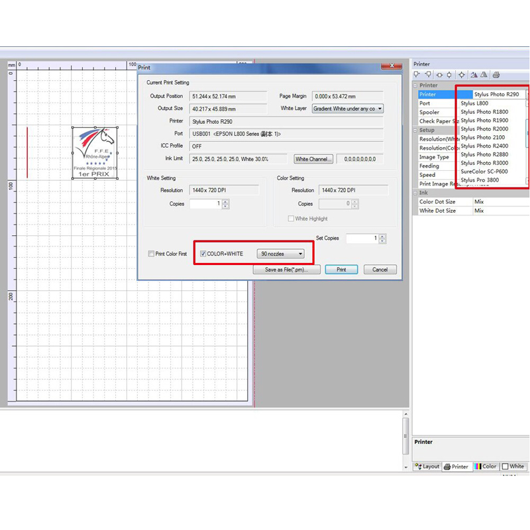Switch to the Printer tab at bottom
Screen dimensions: 530x530
[x=456, y=466]
